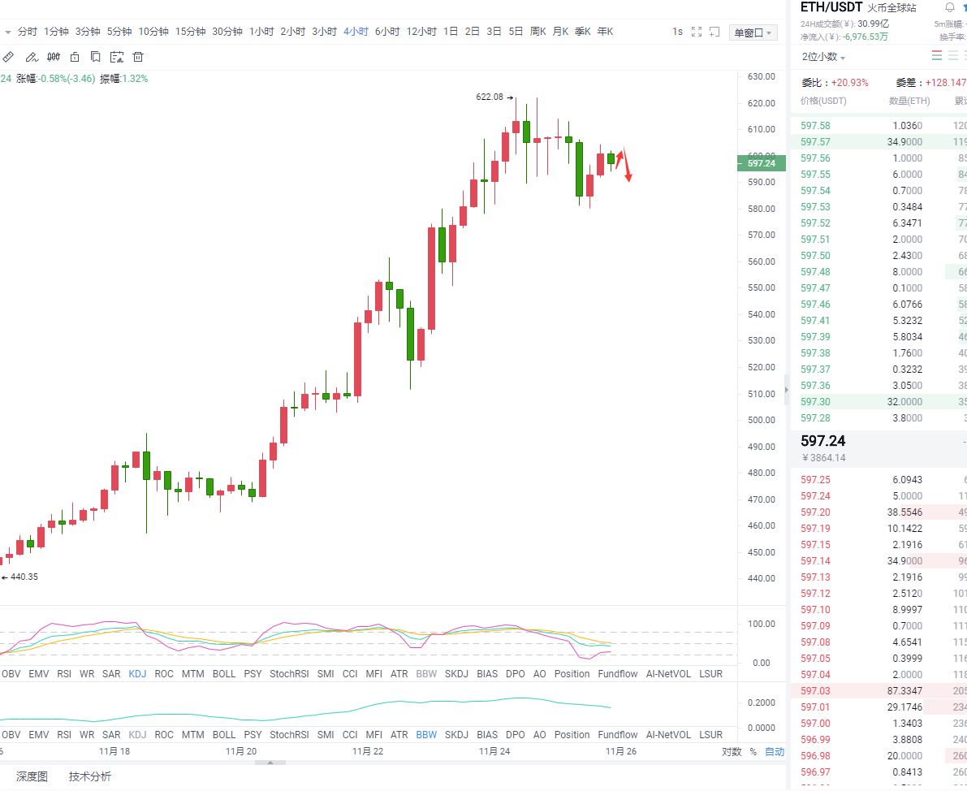This screenshot has height=791, width=967.
Task: Select RSI in the KDJ-highlighted indicator row
Action: tap(64, 674)
